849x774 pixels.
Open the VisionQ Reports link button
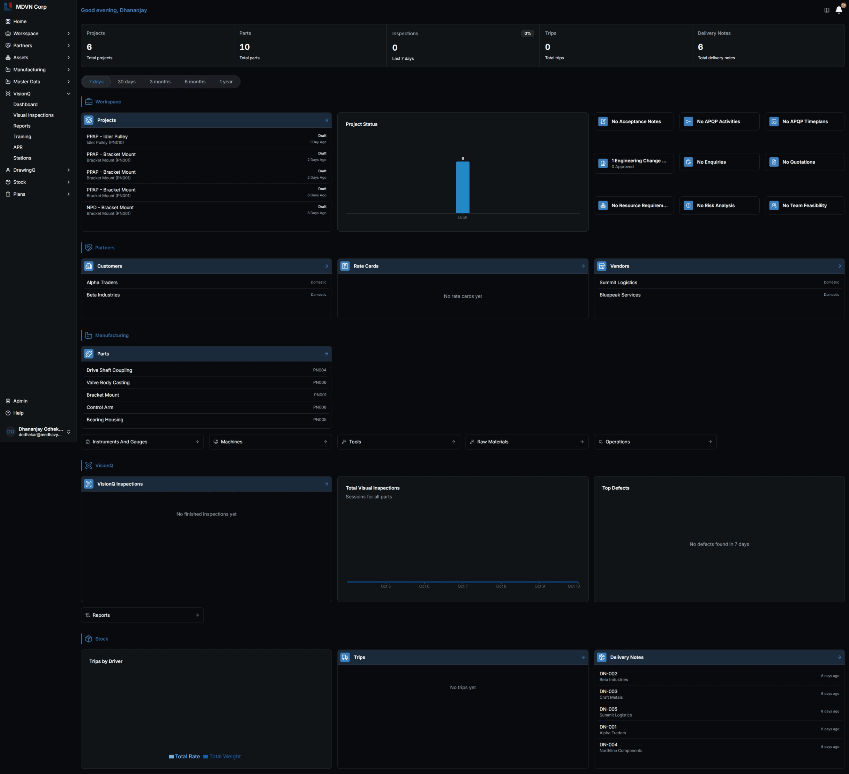[x=142, y=615]
